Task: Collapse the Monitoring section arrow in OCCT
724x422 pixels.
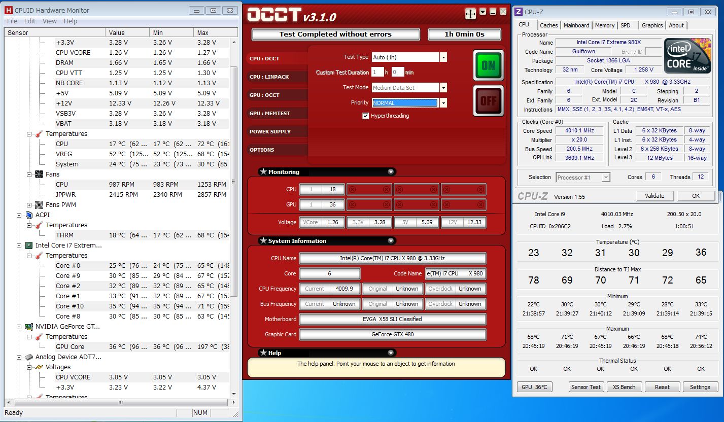Action: point(391,172)
